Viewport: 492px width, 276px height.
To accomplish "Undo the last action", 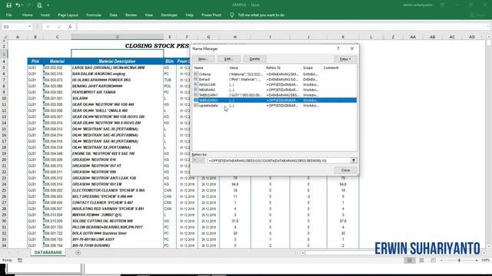I will pyautogui.click(x=18, y=5).
